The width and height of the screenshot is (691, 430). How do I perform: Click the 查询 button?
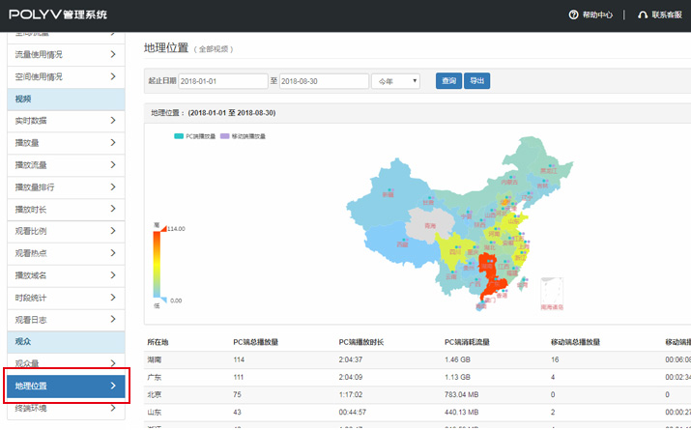click(448, 81)
